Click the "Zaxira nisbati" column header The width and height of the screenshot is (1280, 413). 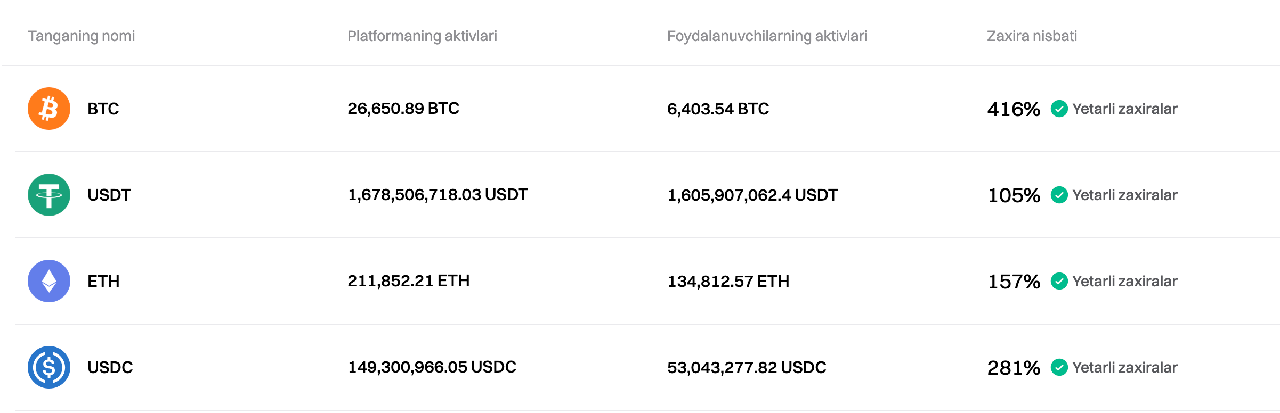coord(1032,36)
